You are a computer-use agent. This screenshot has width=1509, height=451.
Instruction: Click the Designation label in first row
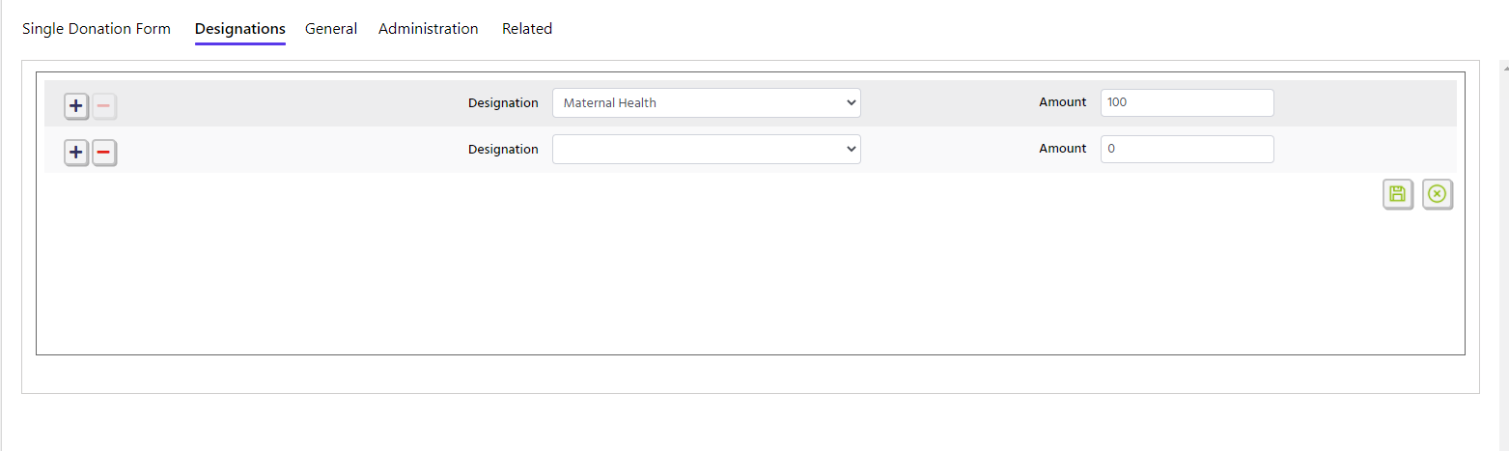click(503, 102)
